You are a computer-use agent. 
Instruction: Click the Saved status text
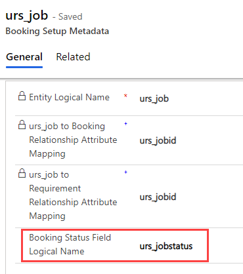[x=70, y=16]
